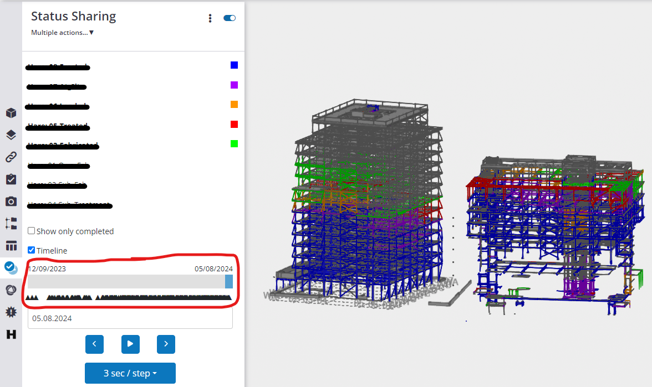Click the red status color swatch
Image resolution: width=652 pixels, height=387 pixels.
point(234,124)
